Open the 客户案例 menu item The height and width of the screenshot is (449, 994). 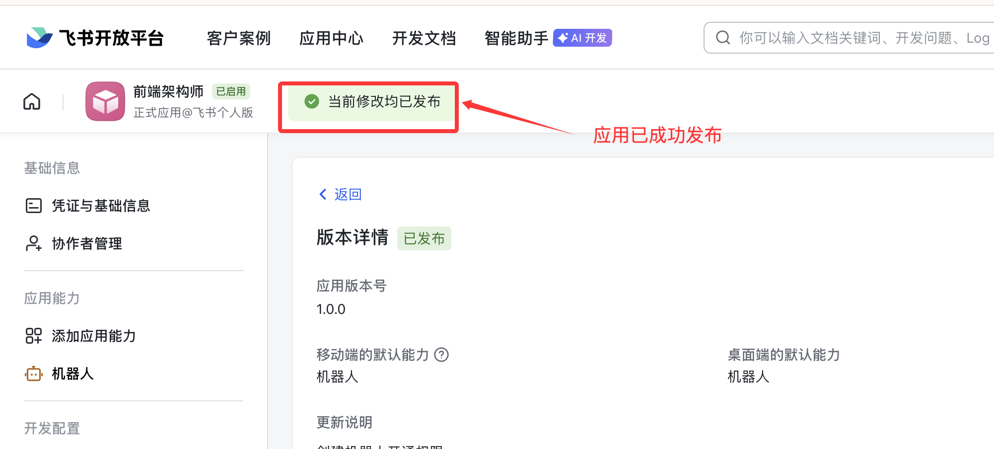238,38
